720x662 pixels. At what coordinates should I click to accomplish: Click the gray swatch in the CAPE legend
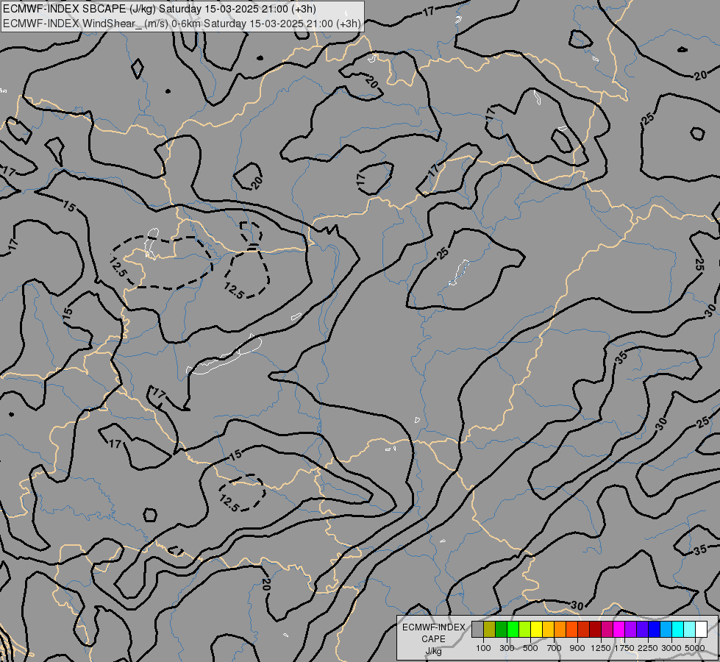click(477, 629)
